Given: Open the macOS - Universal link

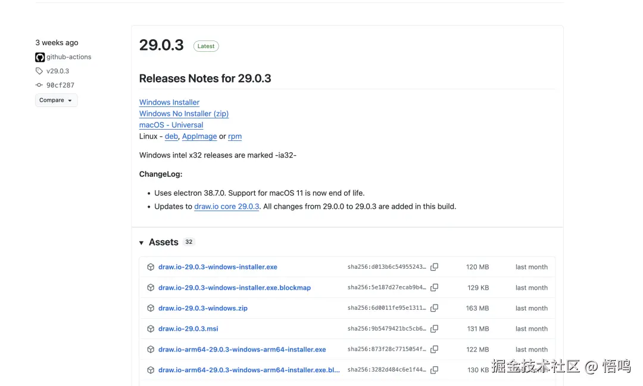Looking at the screenshot, I should point(171,125).
